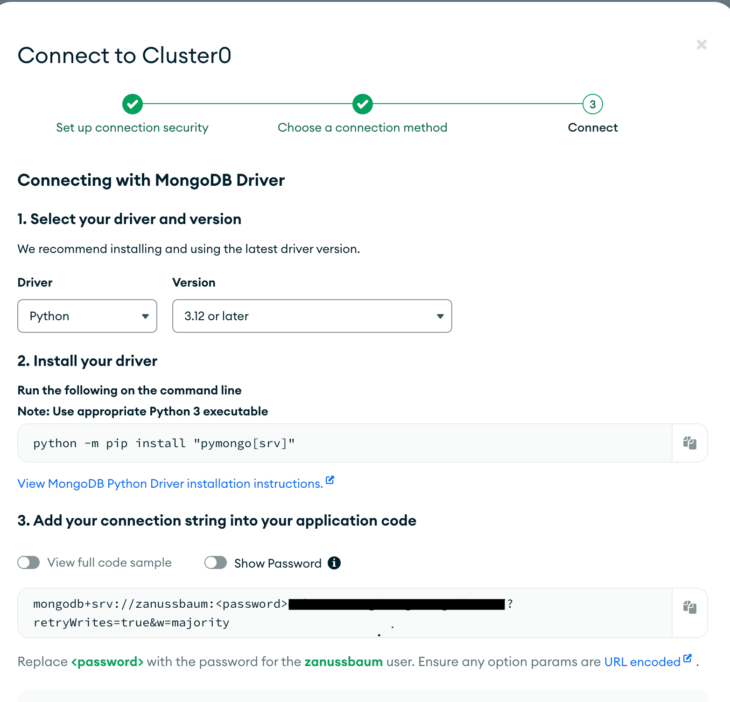
Task: Click the X to dismiss the dialog
Action: click(702, 44)
